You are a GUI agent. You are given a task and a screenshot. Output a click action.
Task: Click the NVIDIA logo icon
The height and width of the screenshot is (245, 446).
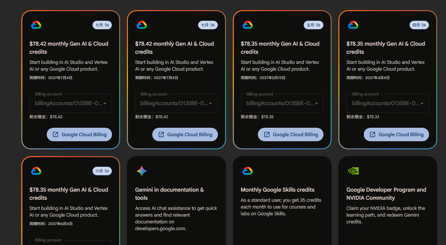click(x=353, y=171)
